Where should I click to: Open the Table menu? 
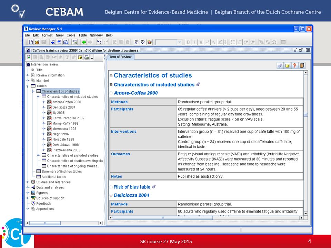(83, 35)
